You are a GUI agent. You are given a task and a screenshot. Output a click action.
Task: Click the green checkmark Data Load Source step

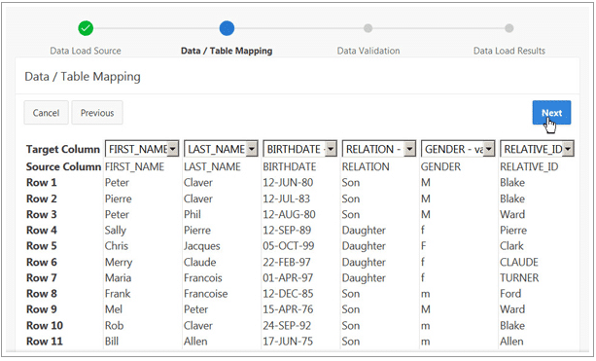(86, 28)
